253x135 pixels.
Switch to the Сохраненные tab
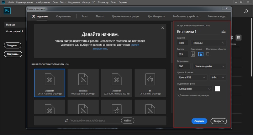point(64,16)
